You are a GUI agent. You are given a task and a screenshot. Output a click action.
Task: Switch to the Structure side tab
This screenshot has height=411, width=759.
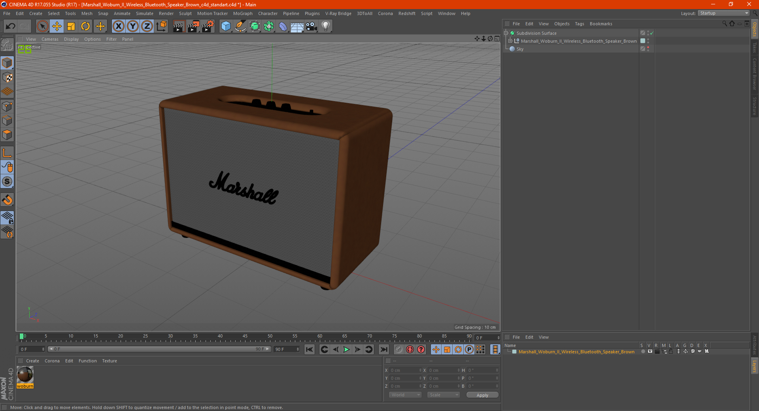point(755,106)
